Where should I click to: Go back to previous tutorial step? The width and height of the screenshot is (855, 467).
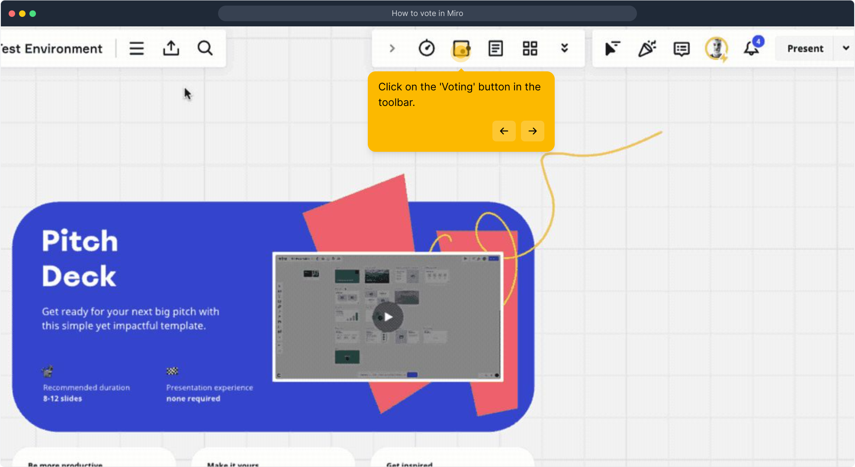pos(504,131)
